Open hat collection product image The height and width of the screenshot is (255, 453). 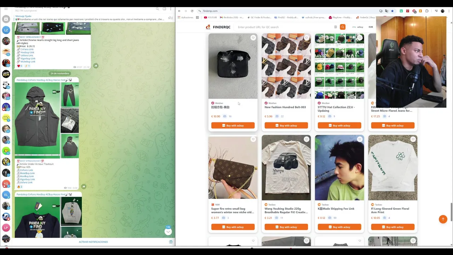click(339, 66)
